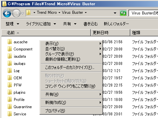Open the 整理 toolbar menu
Image resolution: width=158 pixels, height=118 pixels.
pos(13,24)
